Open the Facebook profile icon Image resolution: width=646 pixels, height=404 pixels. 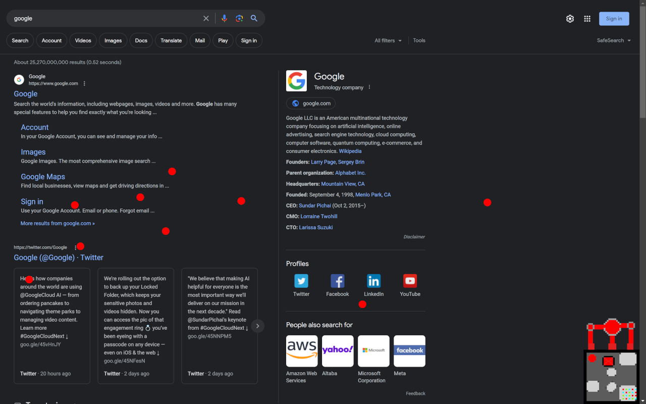[338, 281]
